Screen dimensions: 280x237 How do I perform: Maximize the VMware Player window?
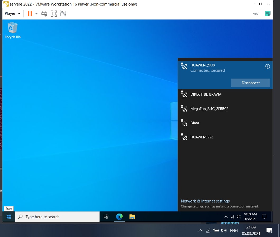(260, 4)
